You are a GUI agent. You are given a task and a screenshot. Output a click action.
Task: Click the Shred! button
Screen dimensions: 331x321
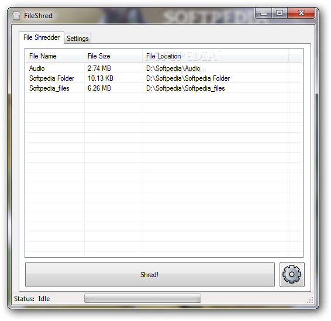(x=150, y=275)
